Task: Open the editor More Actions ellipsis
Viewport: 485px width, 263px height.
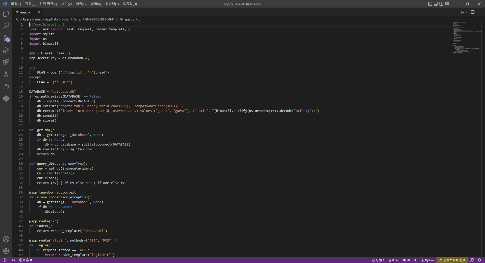Action: tap(479, 12)
